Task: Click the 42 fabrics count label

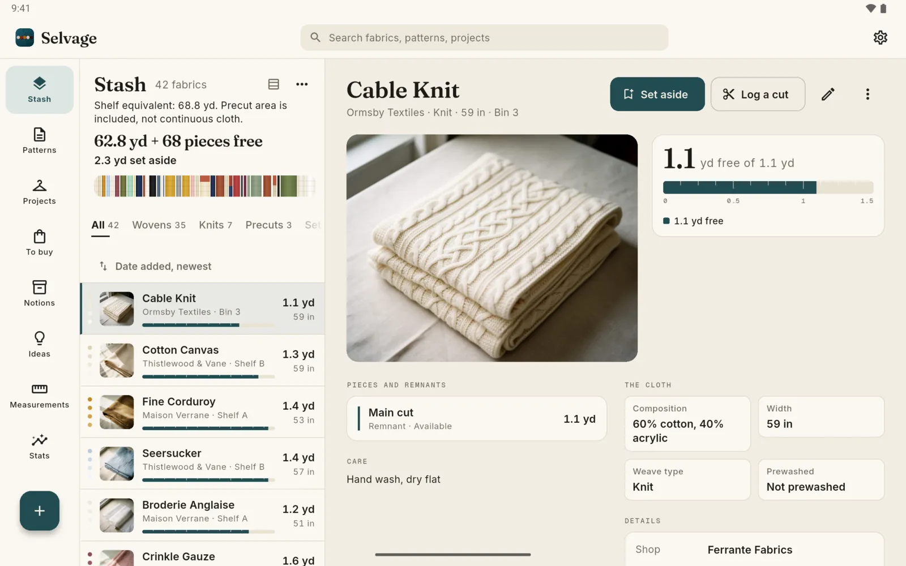Action: (181, 85)
